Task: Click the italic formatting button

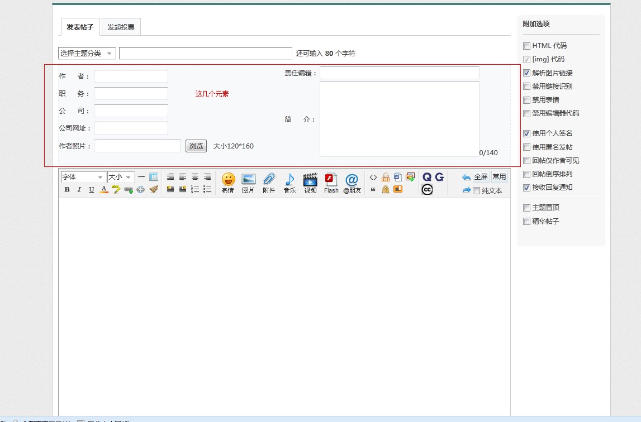Action: pyautogui.click(x=79, y=190)
